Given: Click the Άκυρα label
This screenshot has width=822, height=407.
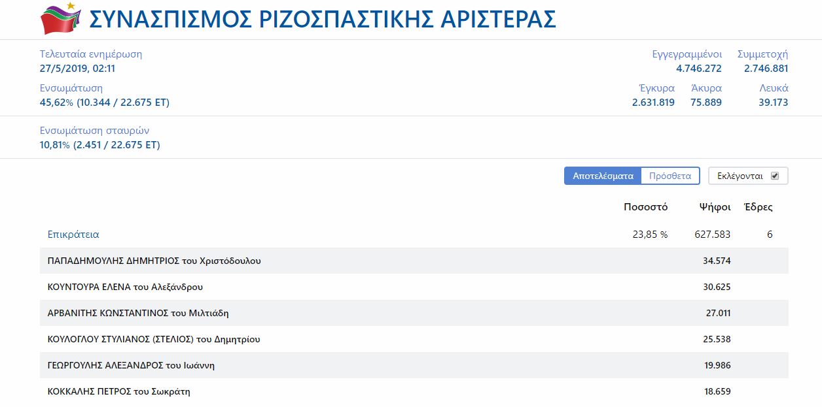Looking at the screenshot, I should click(706, 88).
